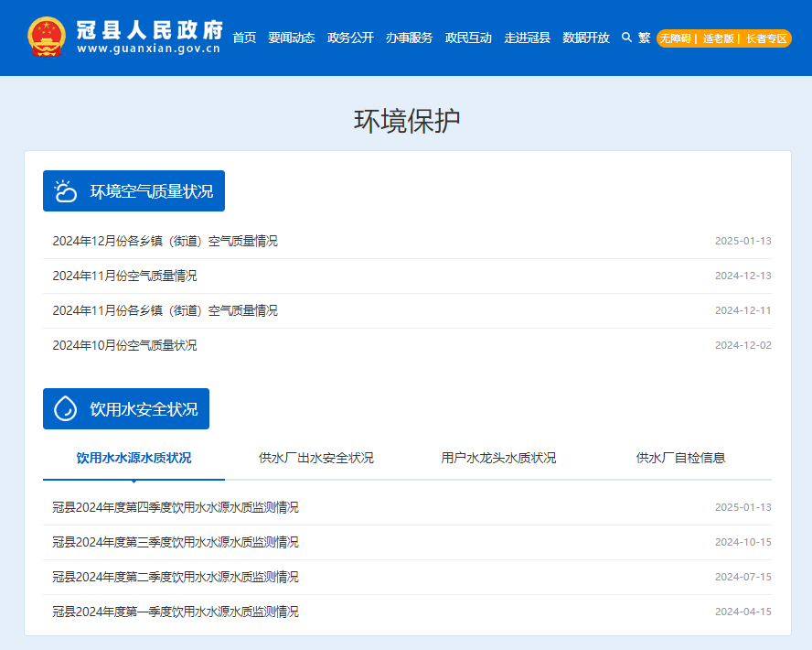Open 环境空气质量状况 section header
The image size is (812, 650).
(134, 190)
